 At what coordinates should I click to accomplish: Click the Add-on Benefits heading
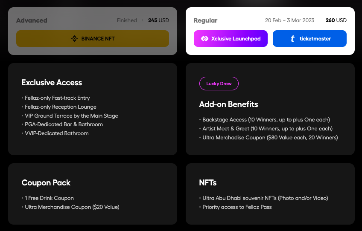point(228,104)
